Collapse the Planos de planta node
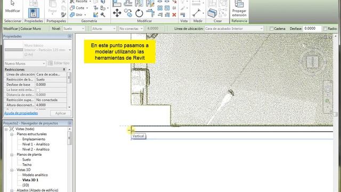 pos(12,155)
